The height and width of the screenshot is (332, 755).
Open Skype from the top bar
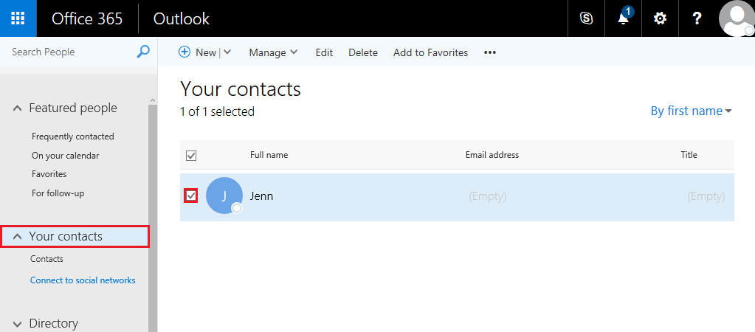(x=587, y=18)
